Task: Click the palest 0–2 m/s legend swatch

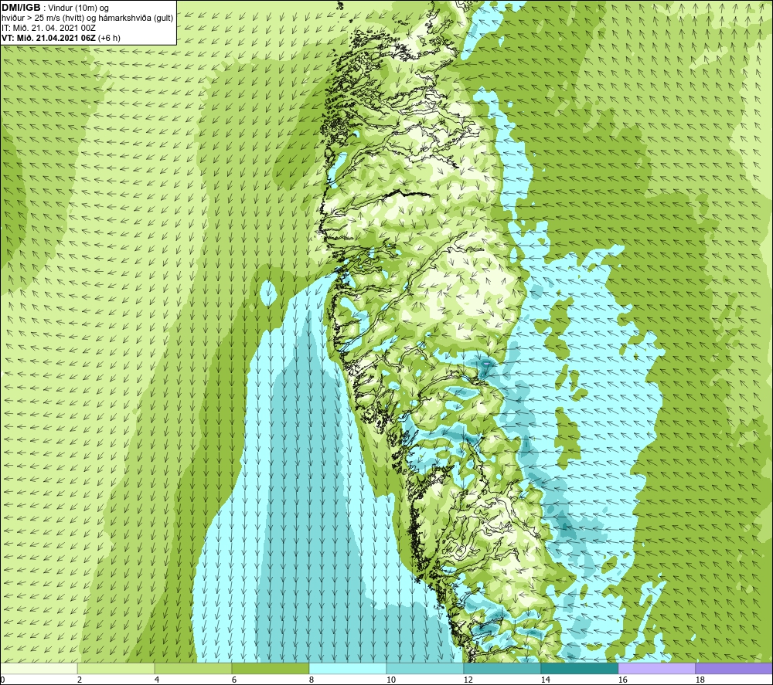Action: tap(39, 668)
